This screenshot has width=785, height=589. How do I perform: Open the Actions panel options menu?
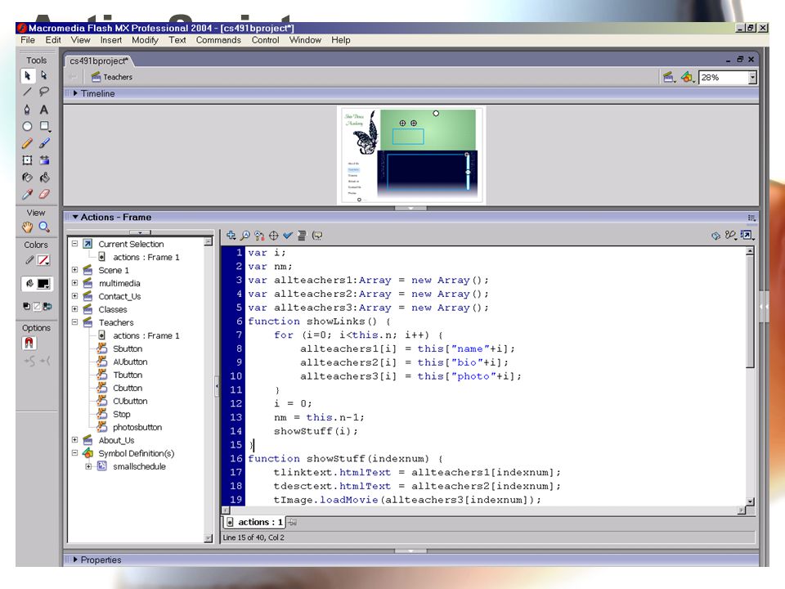[x=751, y=218]
